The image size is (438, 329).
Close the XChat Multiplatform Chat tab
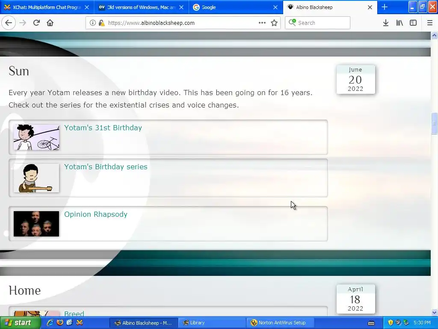point(87,7)
